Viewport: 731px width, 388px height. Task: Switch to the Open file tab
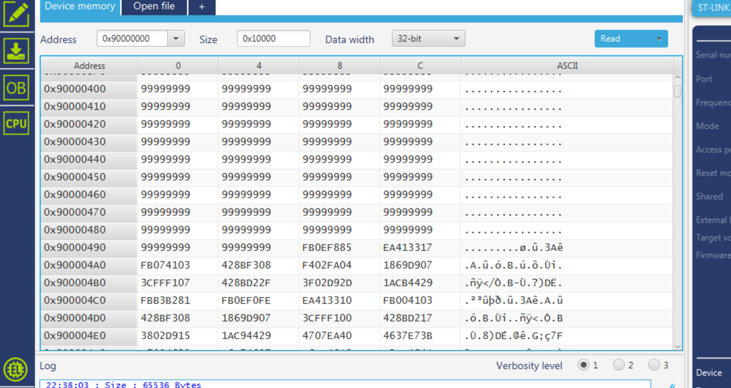155,7
